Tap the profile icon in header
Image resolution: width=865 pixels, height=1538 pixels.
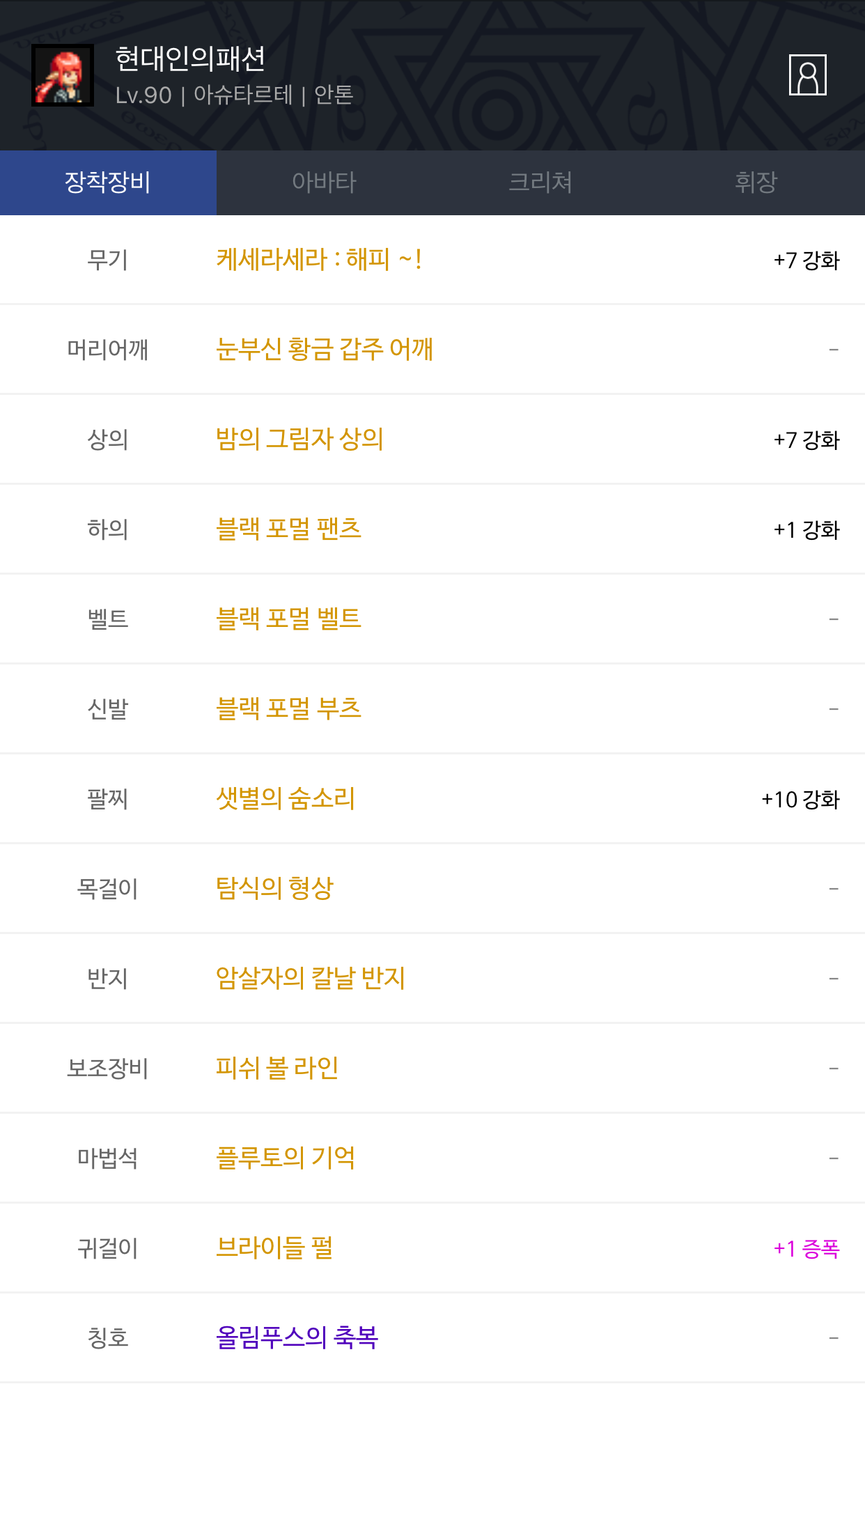click(807, 75)
